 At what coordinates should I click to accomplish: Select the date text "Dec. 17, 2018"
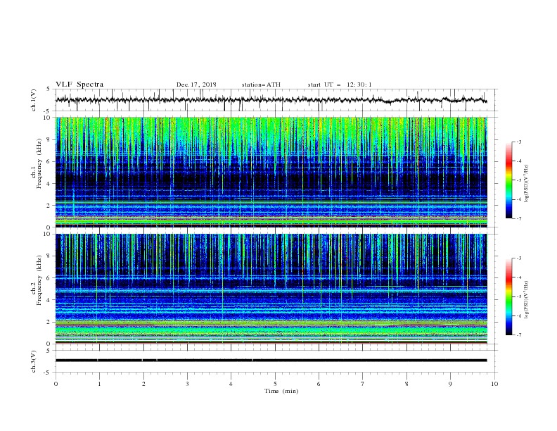pos(196,85)
